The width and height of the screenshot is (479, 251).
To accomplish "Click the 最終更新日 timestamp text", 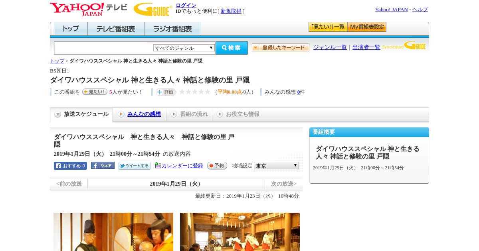I will (247, 196).
